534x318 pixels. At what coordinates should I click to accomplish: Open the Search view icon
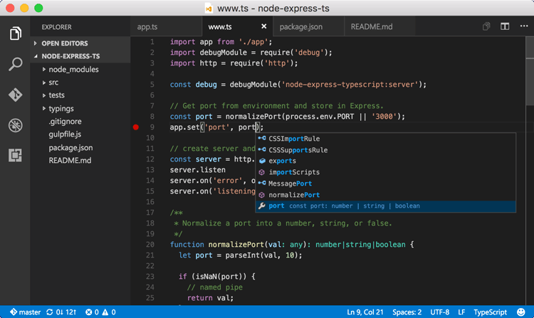point(16,64)
